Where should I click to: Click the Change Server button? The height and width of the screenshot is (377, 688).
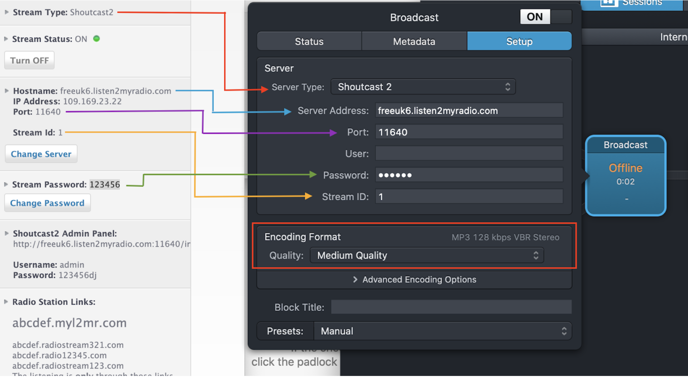[41, 154]
